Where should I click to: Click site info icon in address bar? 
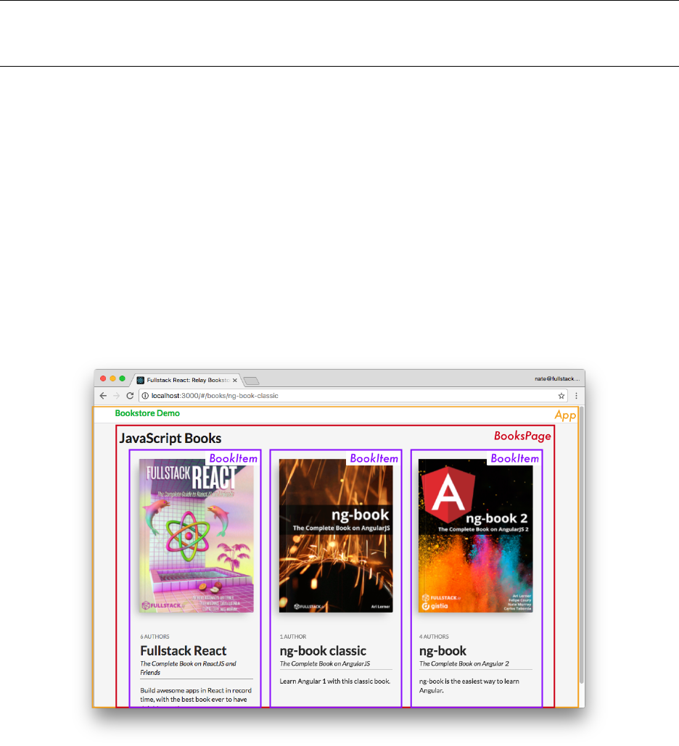[145, 396]
